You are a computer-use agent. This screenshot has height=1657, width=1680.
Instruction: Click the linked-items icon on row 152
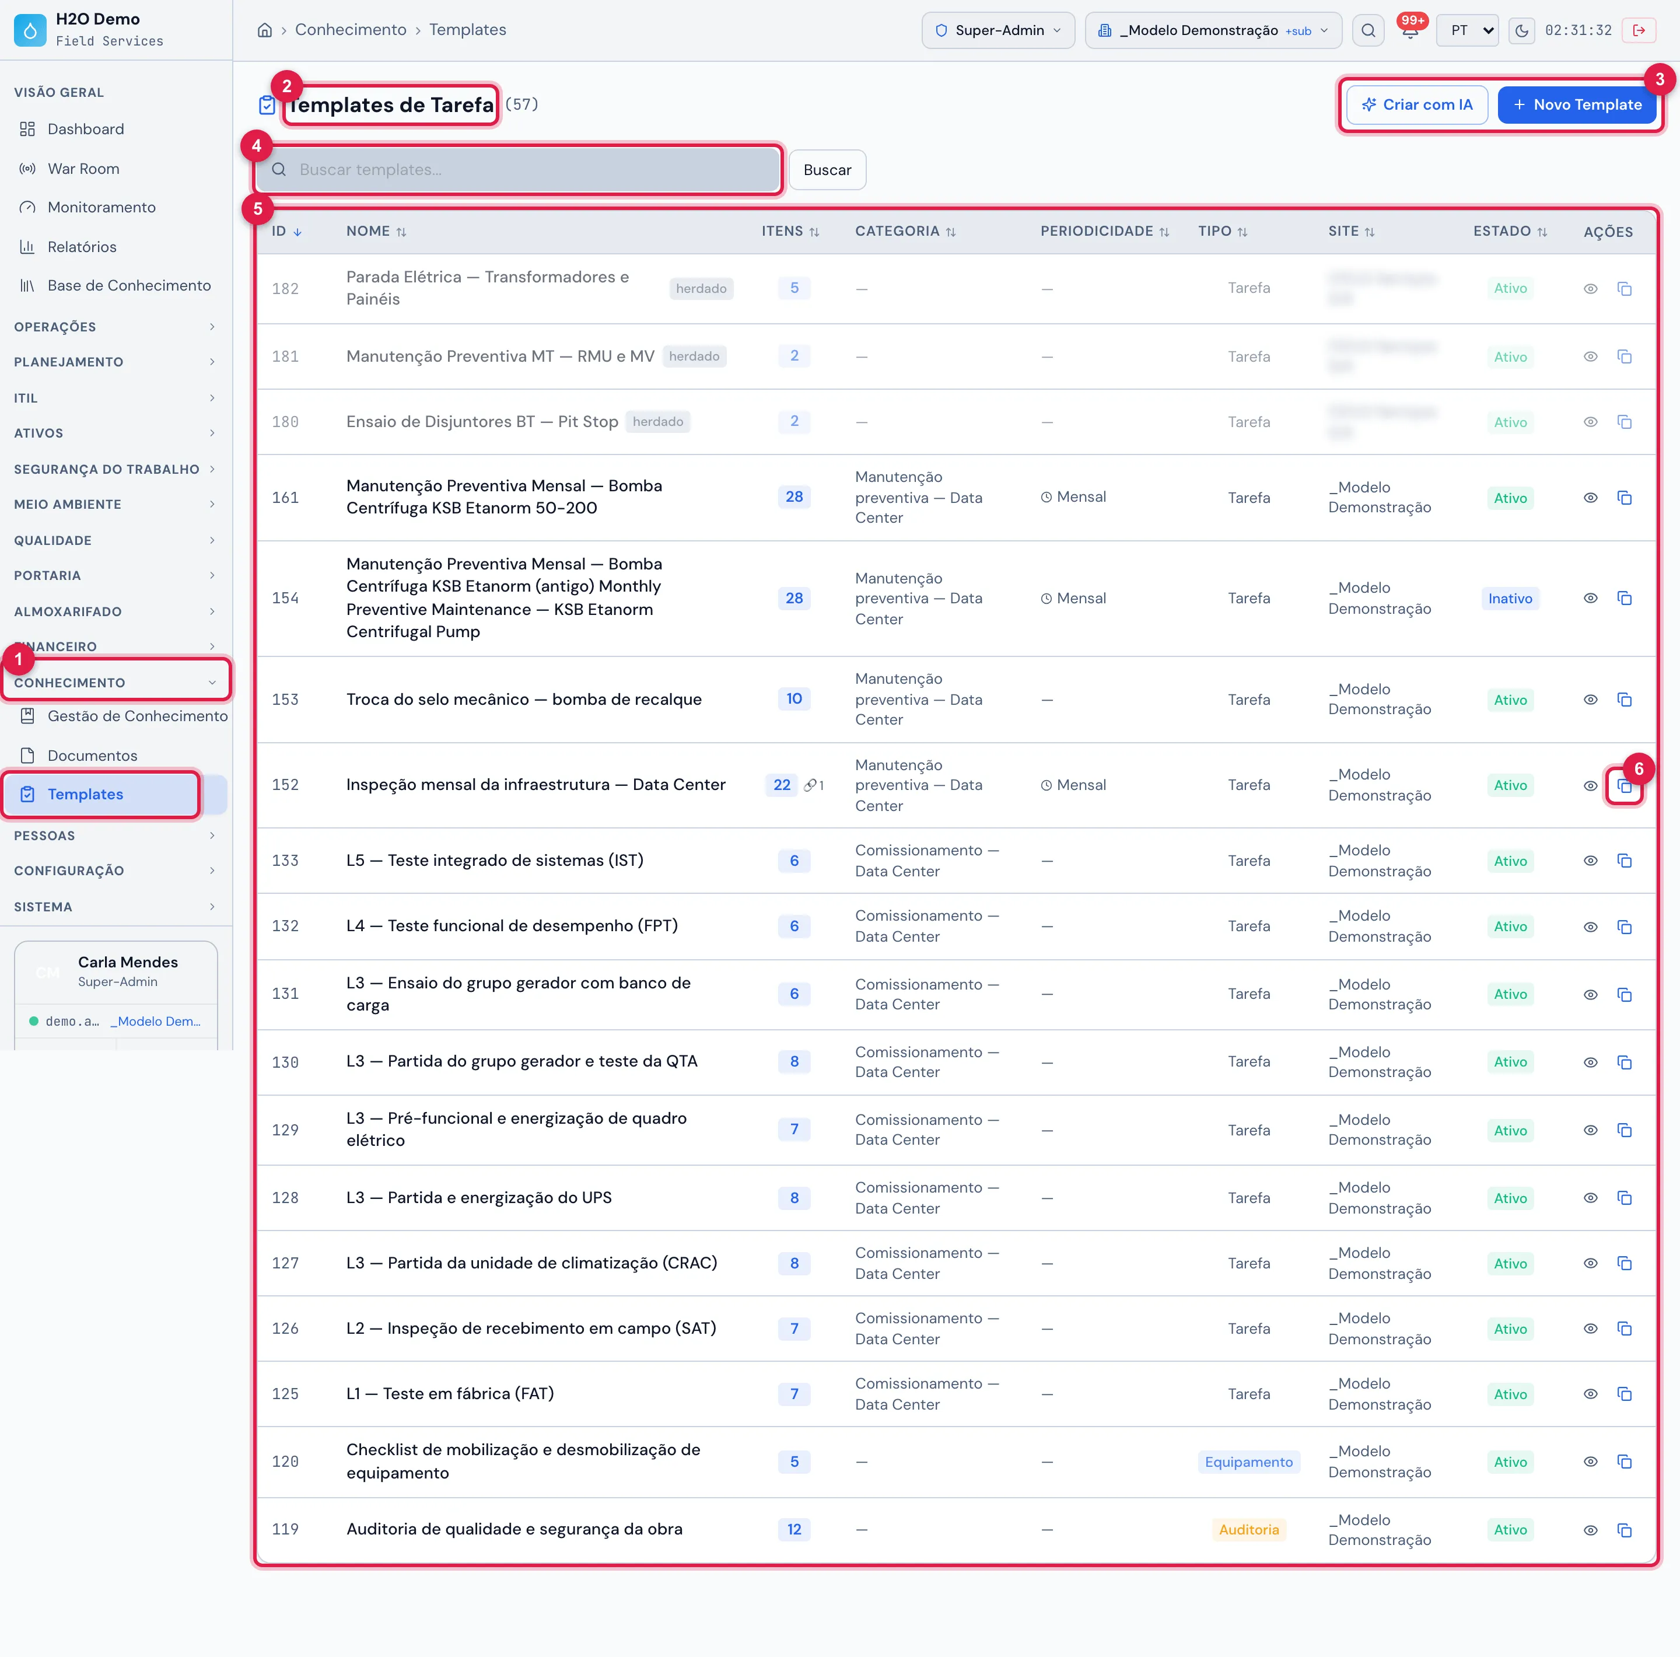pyautogui.click(x=814, y=785)
